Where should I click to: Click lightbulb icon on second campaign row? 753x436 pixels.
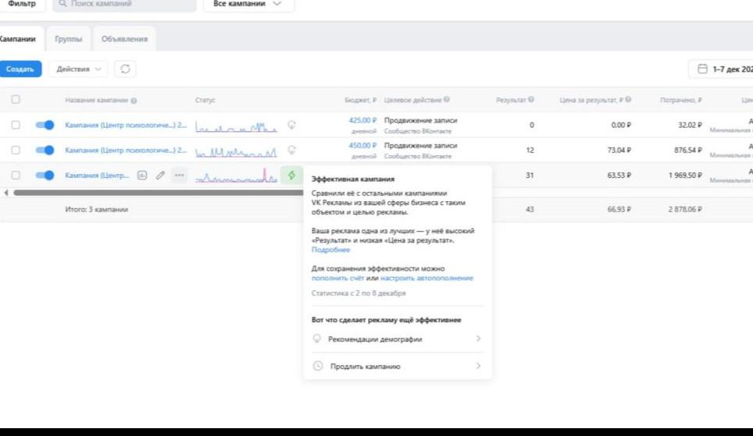pos(292,150)
